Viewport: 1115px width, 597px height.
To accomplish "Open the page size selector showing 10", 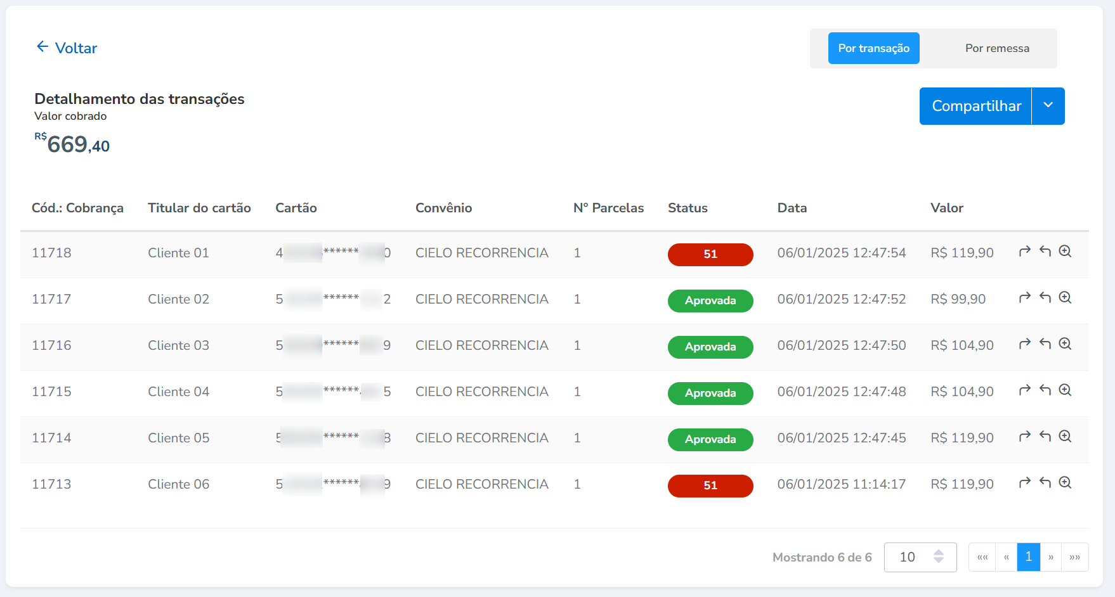I will [920, 557].
